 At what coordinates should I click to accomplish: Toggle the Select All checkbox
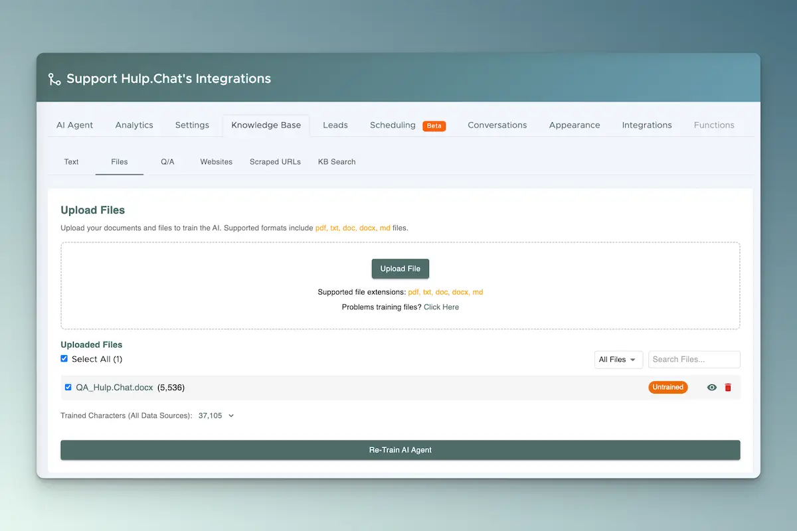pyautogui.click(x=64, y=358)
